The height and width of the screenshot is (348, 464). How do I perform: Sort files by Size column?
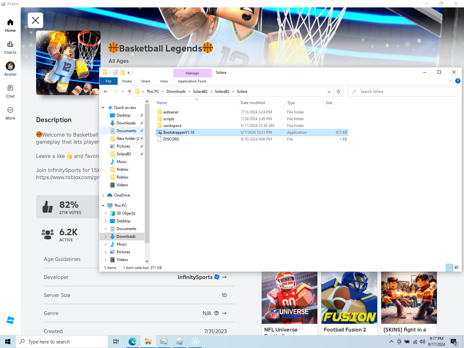click(336, 103)
